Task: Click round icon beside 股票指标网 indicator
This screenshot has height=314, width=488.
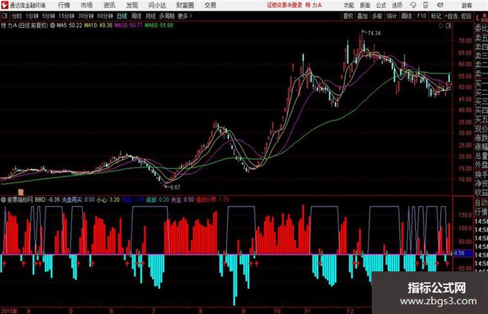Action: [x=4, y=200]
